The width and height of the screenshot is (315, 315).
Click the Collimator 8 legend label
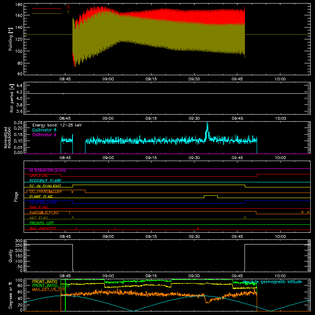44,130
